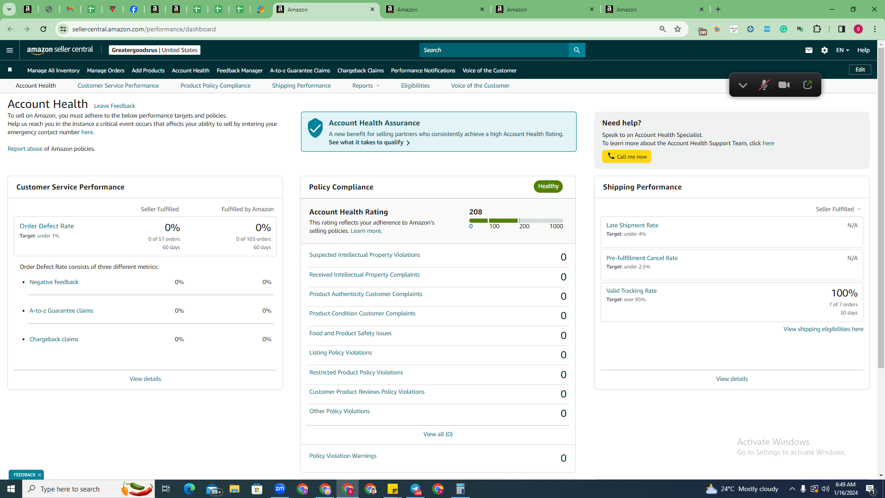Switch to the Customer Service Performance tab
This screenshot has width=885, height=498.
pos(118,86)
